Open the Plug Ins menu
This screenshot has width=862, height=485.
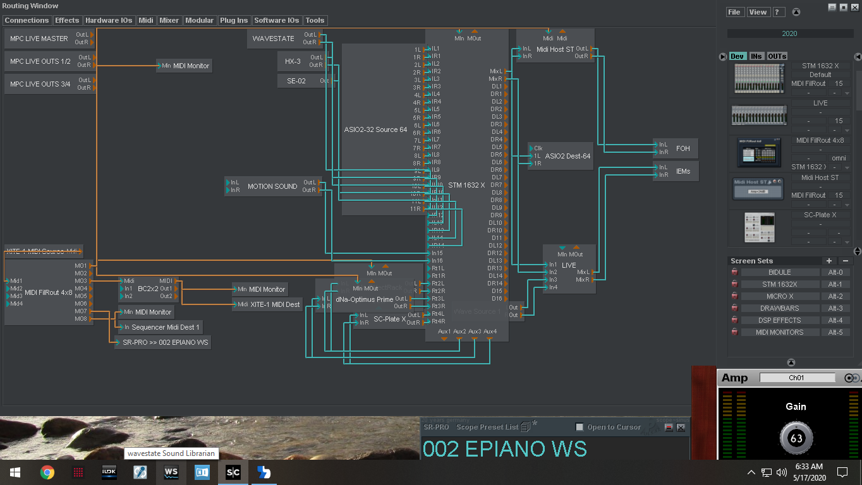coord(234,20)
